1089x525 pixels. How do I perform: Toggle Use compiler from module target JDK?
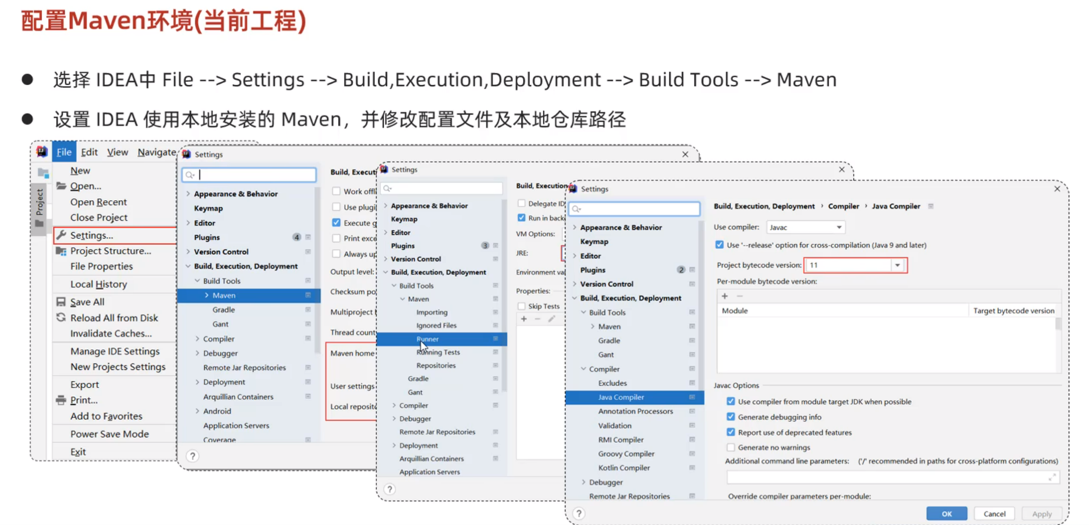point(730,401)
